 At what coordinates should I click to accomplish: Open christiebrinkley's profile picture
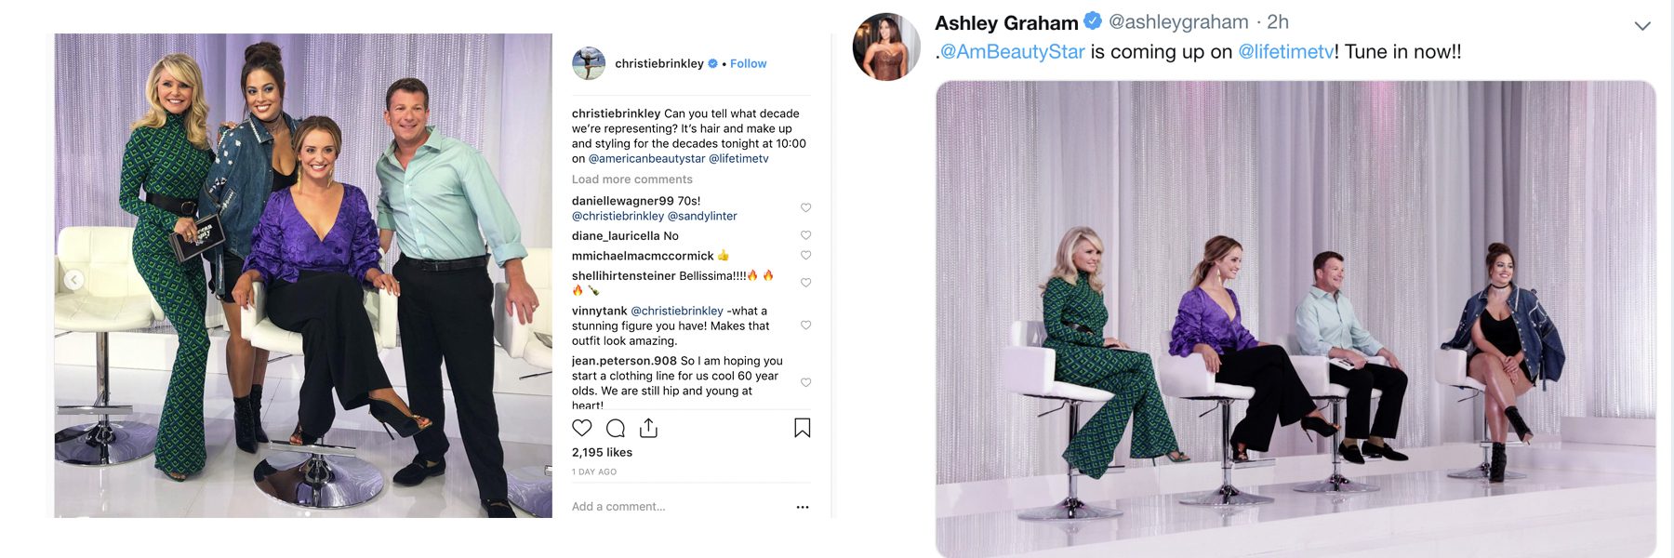[x=588, y=63]
